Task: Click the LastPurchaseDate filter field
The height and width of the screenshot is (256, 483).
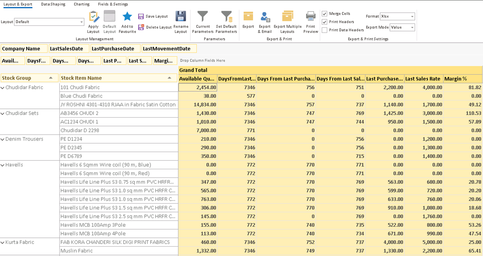Action: pyautogui.click(x=115, y=49)
